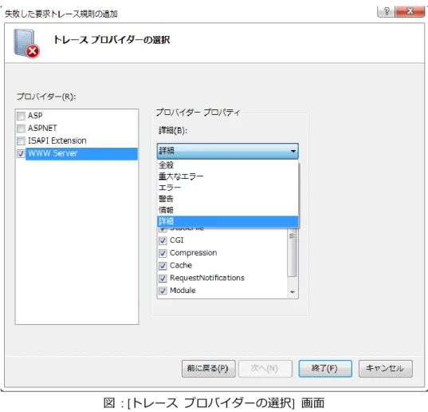Uncheck the RequestNotifications area checkbox
Image resolution: width=428 pixels, height=412 pixels.
[x=163, y=279]
